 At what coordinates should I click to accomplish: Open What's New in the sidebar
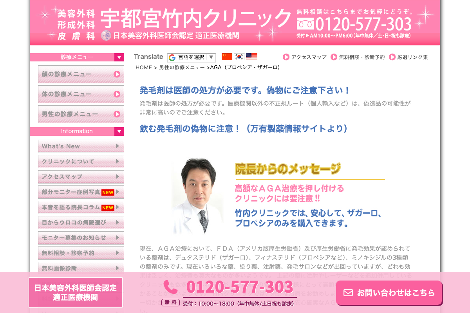click(81, 146)
